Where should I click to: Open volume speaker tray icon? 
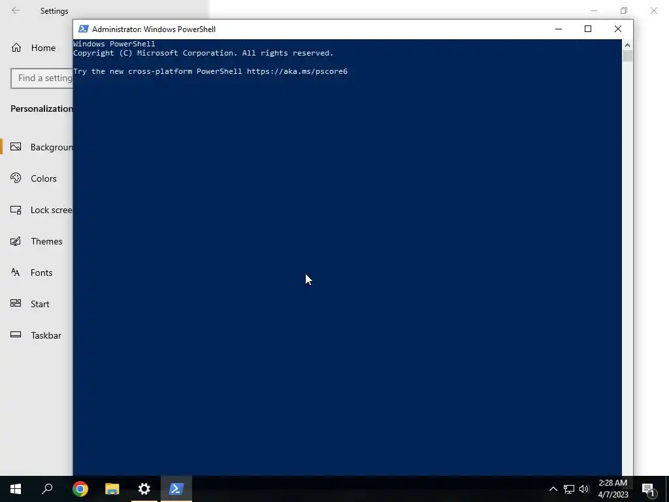[584, 489]
